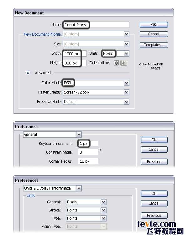Viewport: 188px width, 239px height.
Task: Open Templates button in New Document
Action: (154, 45)
